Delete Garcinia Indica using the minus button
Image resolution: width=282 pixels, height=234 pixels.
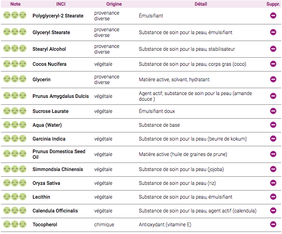273,139
